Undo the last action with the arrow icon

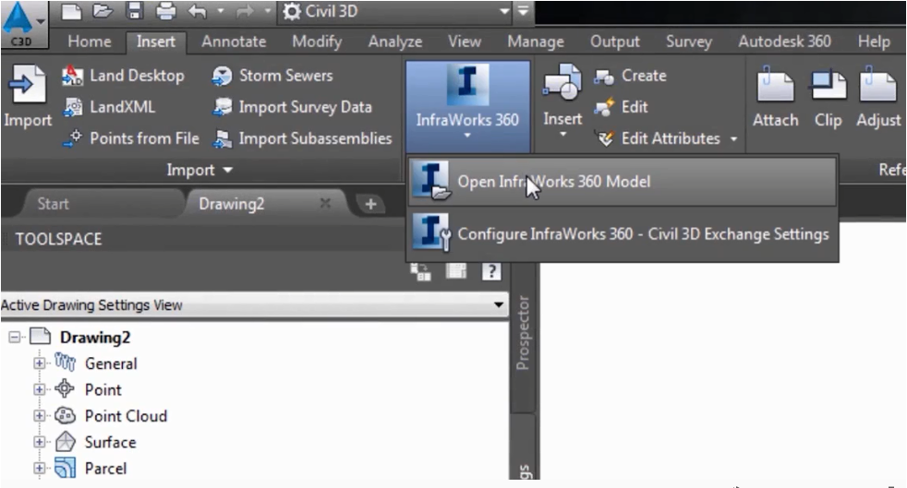198,11
